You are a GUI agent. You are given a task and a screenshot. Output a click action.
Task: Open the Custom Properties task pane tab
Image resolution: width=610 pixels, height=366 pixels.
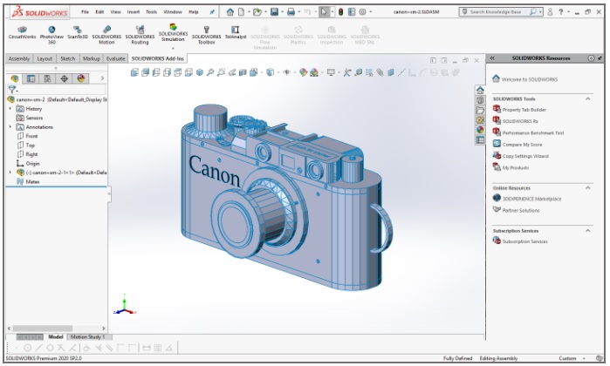[480, 140]
